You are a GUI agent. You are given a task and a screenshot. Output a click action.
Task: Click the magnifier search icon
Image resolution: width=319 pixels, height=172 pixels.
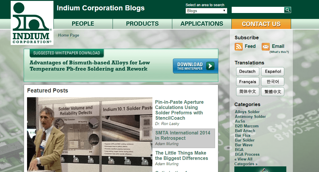(x=287, y=10)
